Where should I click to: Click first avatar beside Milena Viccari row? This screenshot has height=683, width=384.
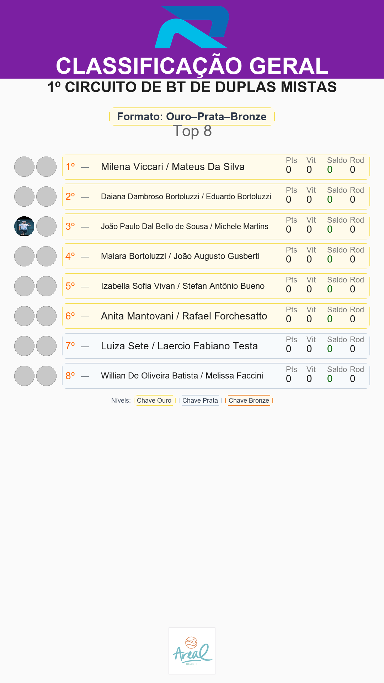click(x=24, y=166)
